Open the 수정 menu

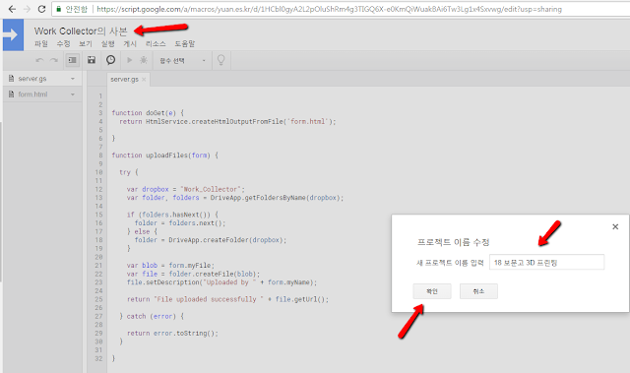click(63, 43)
